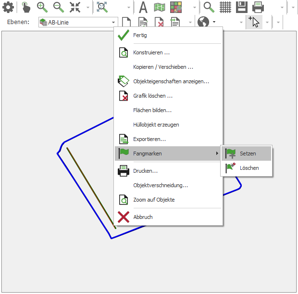This screenshot has height=294, width=298.
Task: Choose Abbruch to cancel
Action: click(143, 217)
